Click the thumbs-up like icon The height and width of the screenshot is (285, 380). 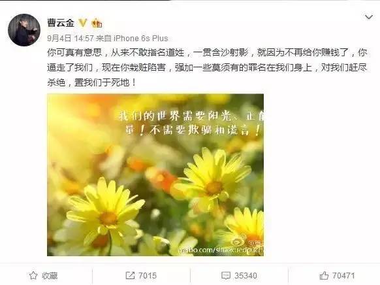[x=324, y=276]
